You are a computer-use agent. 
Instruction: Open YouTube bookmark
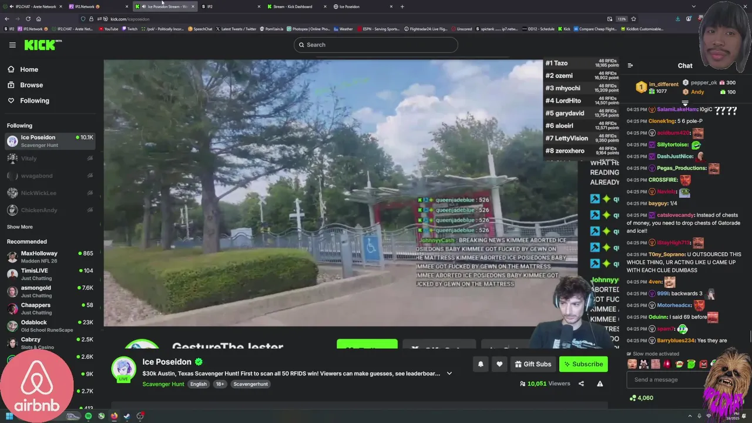(108, 29)
